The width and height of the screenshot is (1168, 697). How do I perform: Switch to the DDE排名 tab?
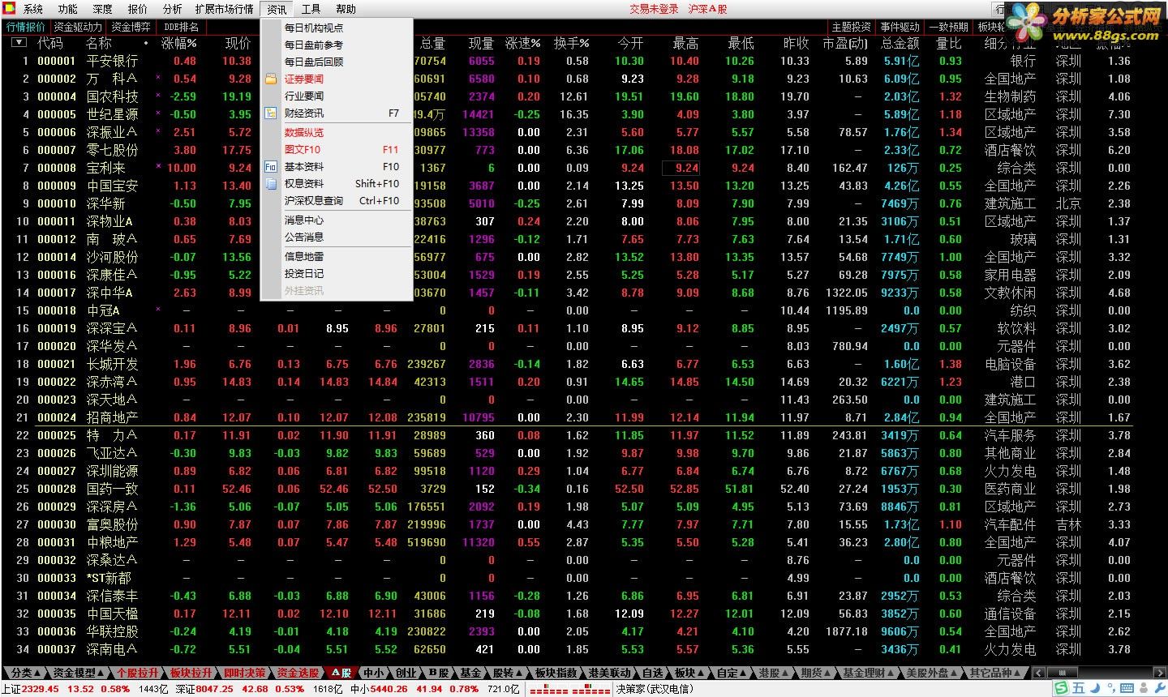pos(181,27)
